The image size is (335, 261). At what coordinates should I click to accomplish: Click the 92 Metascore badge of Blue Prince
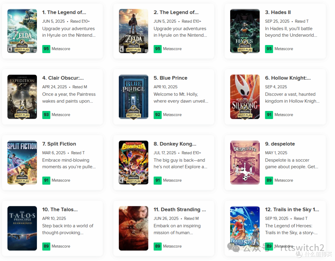(158, 115)
